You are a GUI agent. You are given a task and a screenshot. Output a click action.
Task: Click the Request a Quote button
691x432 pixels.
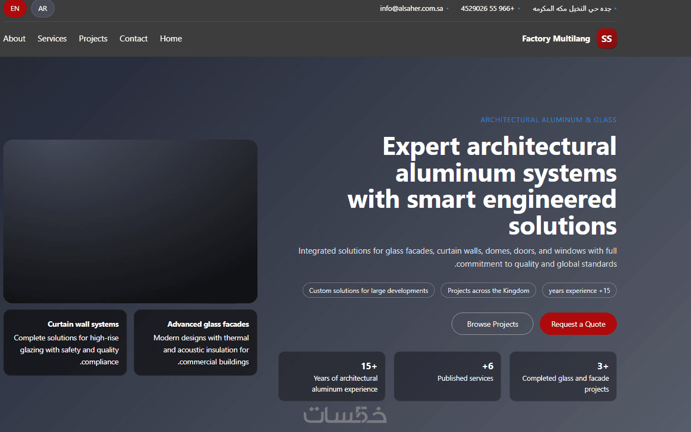(578, 324)
